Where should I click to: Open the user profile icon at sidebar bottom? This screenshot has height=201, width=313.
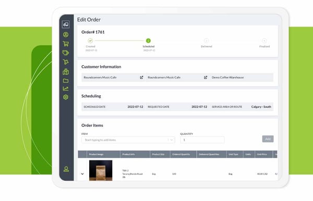tap(66, 169)
